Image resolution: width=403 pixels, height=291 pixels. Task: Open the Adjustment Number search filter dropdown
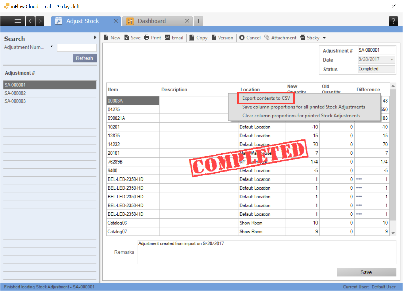click(52, 47)
